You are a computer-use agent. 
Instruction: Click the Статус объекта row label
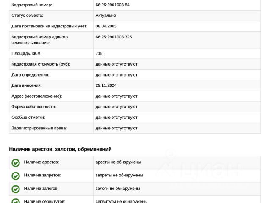(x=27, y=16)
